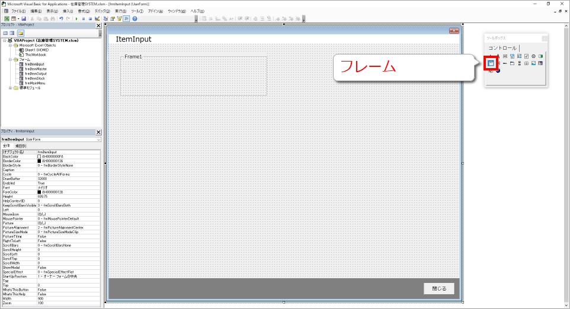Image resolution: width=570 pixels, height=309 pixels.
Task: Open Help with the blue question icon
Action: pyautogui.click(x=135, y=18)
